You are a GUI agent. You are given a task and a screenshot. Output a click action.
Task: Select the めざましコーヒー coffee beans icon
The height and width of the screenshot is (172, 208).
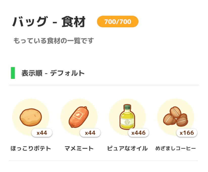click(x=175, y=117)
